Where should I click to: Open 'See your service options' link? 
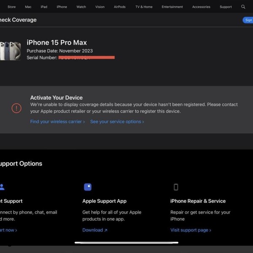[x=117, y=121]
